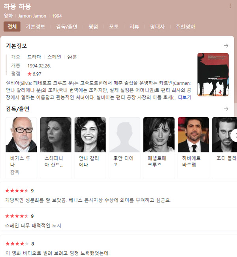Screen dimensions: 237x257
Task: Open 안나 갈리에나 actor card
Action: [x=90, y=148]
